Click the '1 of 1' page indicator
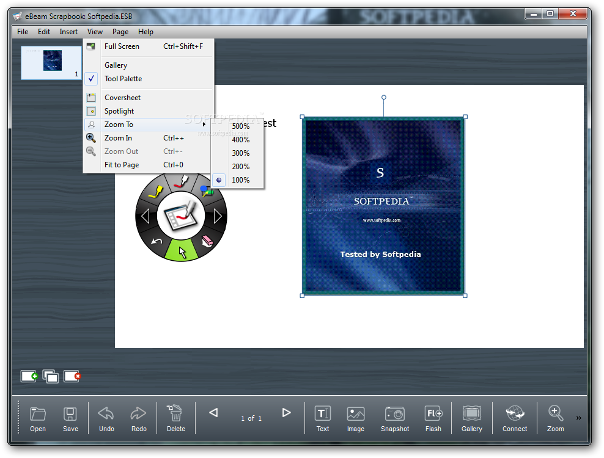 point(251,418)
